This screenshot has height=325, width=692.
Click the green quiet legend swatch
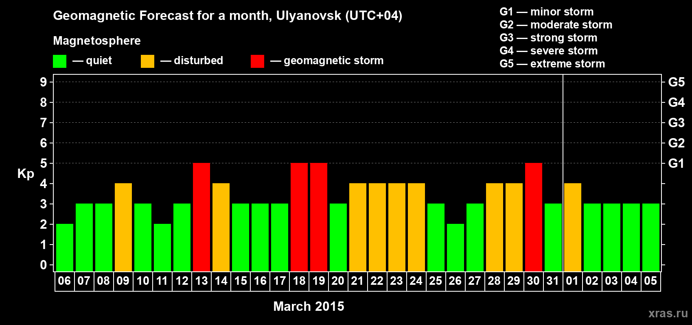point(59,61)
